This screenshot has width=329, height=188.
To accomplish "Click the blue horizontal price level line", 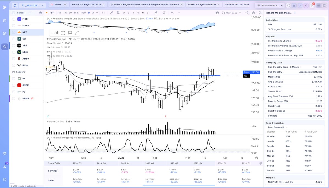I will click(158, 75).
